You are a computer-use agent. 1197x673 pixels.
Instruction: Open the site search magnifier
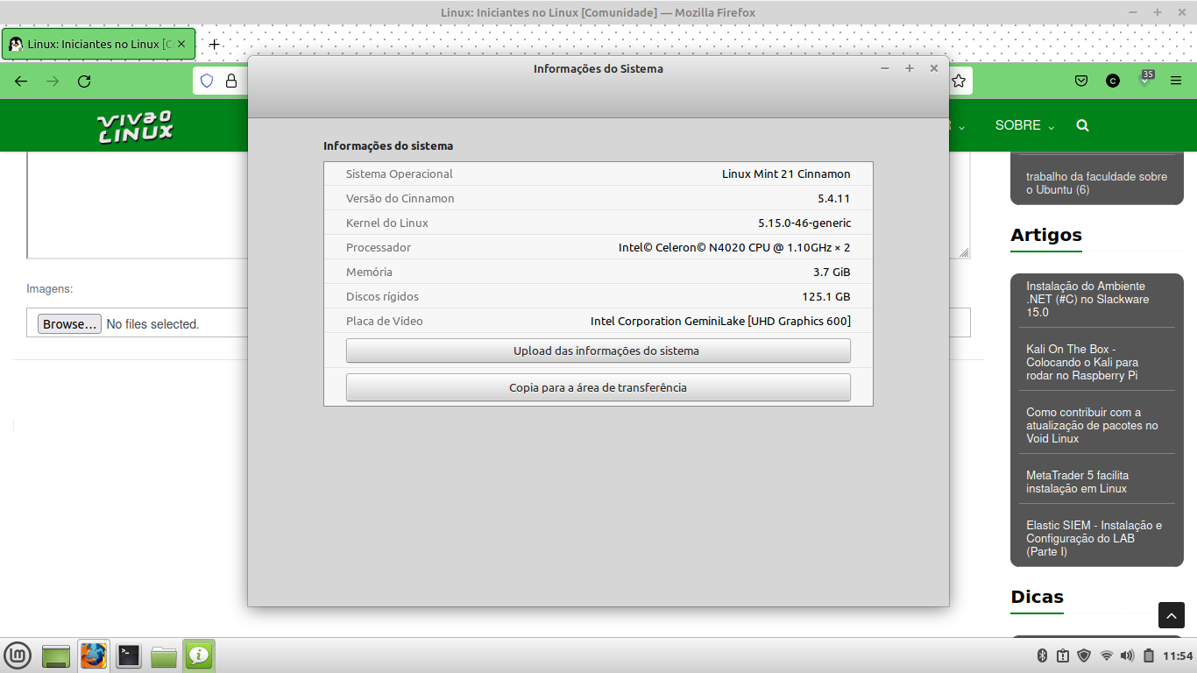1082,125
